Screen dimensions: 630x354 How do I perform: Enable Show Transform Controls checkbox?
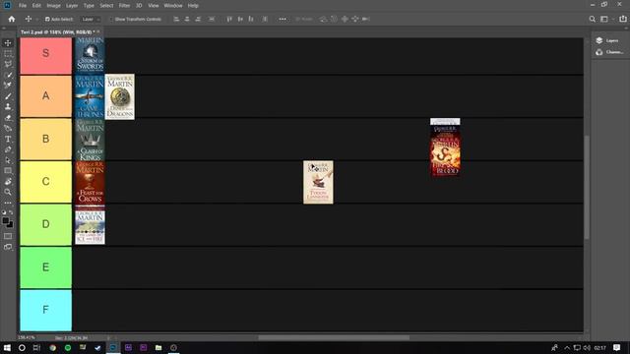(x=111, y=19)
